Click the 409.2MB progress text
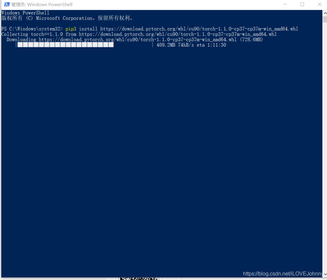The width and height of the screenshot is (327, 280). click(x=166, y=45)
